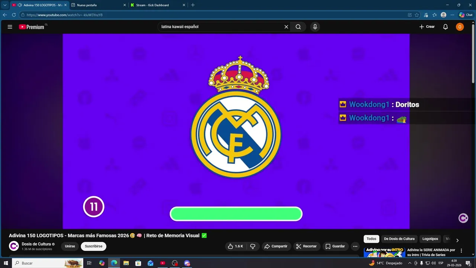Open recommended Adivina la SERIE ANIMADA video title
Screen dimensions: 476x268
click(431, 252)
